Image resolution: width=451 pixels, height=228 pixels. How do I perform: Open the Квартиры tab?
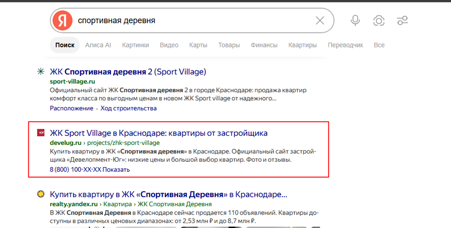click(x=302, y=45)
